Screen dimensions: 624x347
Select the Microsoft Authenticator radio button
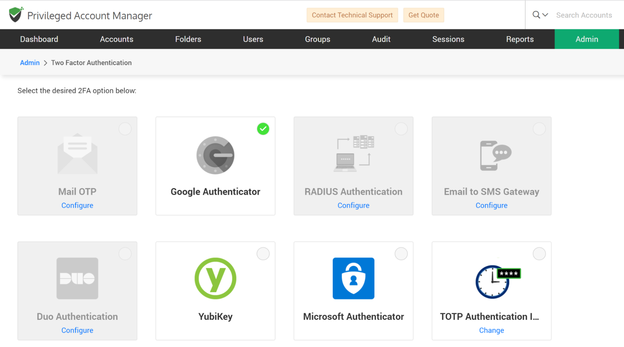(x=401, y=254)
